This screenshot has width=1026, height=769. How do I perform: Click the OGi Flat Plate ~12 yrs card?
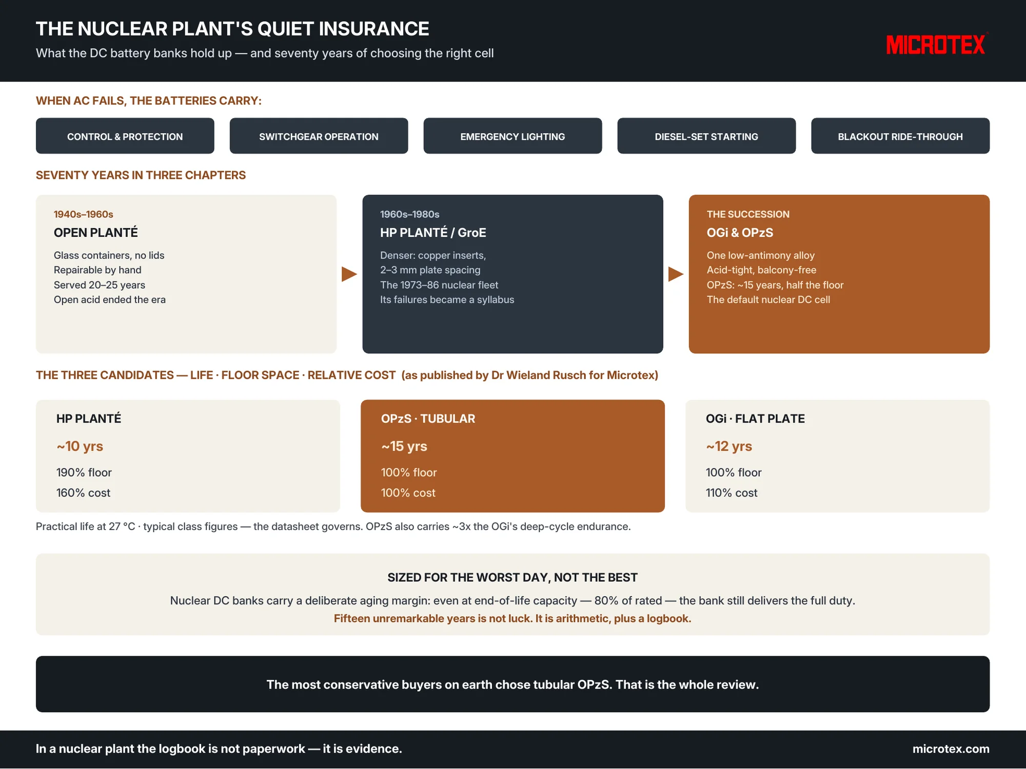click(x=838, y=456)
